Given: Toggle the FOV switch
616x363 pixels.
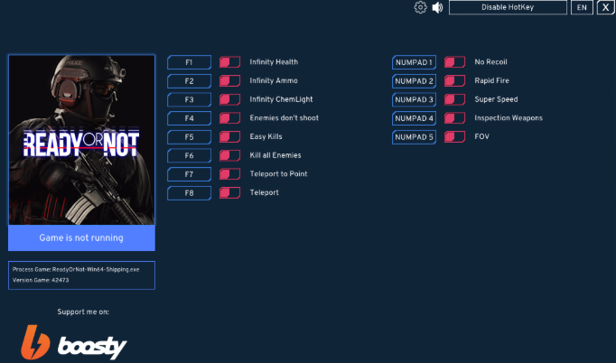Looking at the screenshot, I should (x=454, y=136).
